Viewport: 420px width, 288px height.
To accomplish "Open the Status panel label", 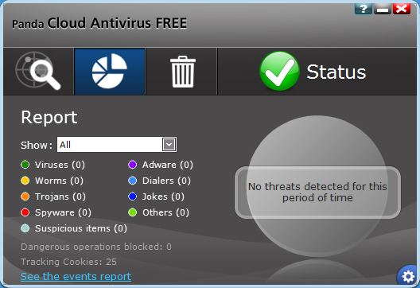I will (x=336, y=72).
